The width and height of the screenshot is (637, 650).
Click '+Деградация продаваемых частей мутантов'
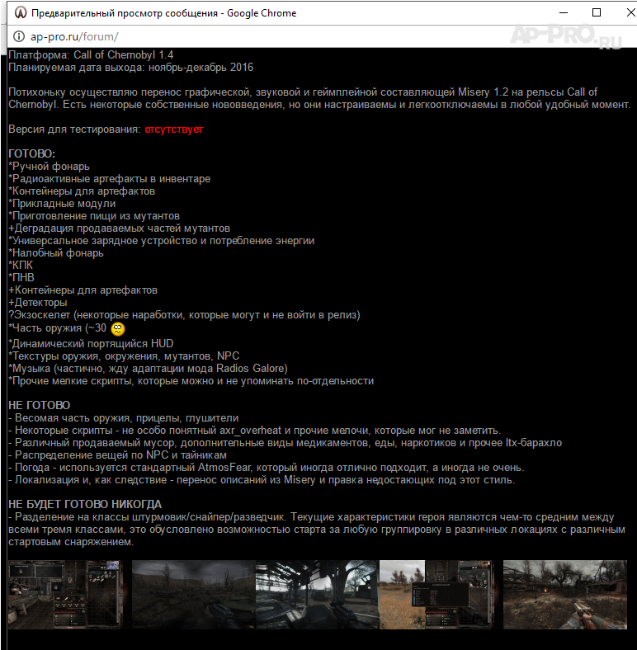point(119,228)
